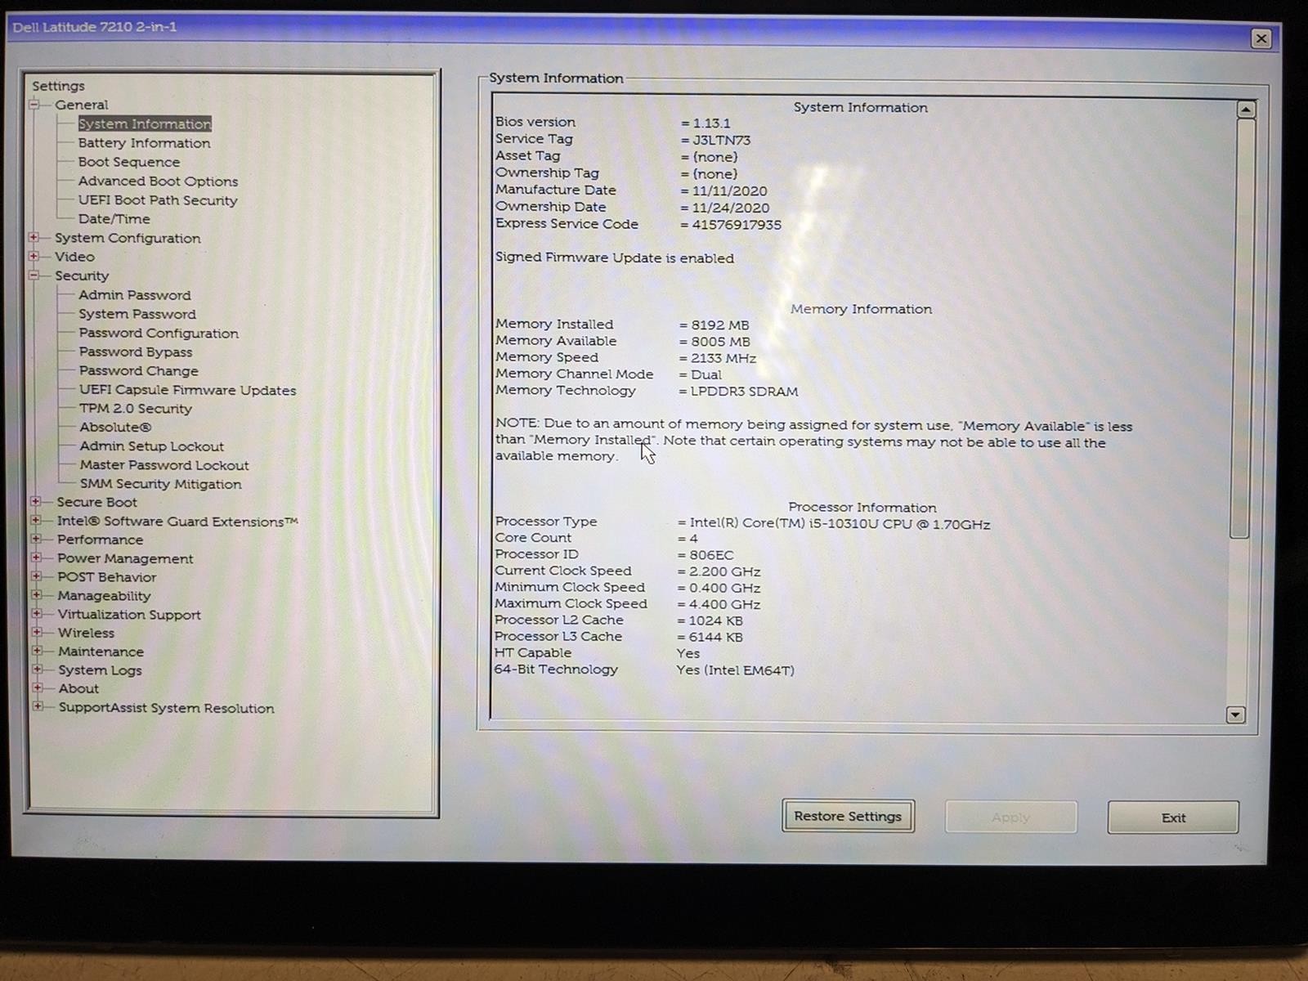Open Admin Setup Lockout
The width and height of the screenshot is (1308, 981).
pyautogui.click(x=152, y=446)
